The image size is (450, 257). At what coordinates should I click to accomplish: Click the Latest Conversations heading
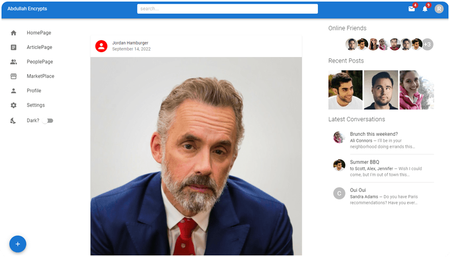(x=357, y=120)
